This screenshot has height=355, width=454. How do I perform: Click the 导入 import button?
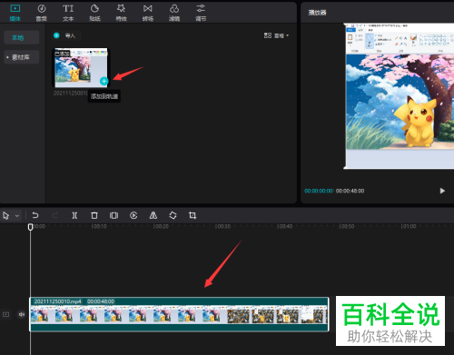66,35
